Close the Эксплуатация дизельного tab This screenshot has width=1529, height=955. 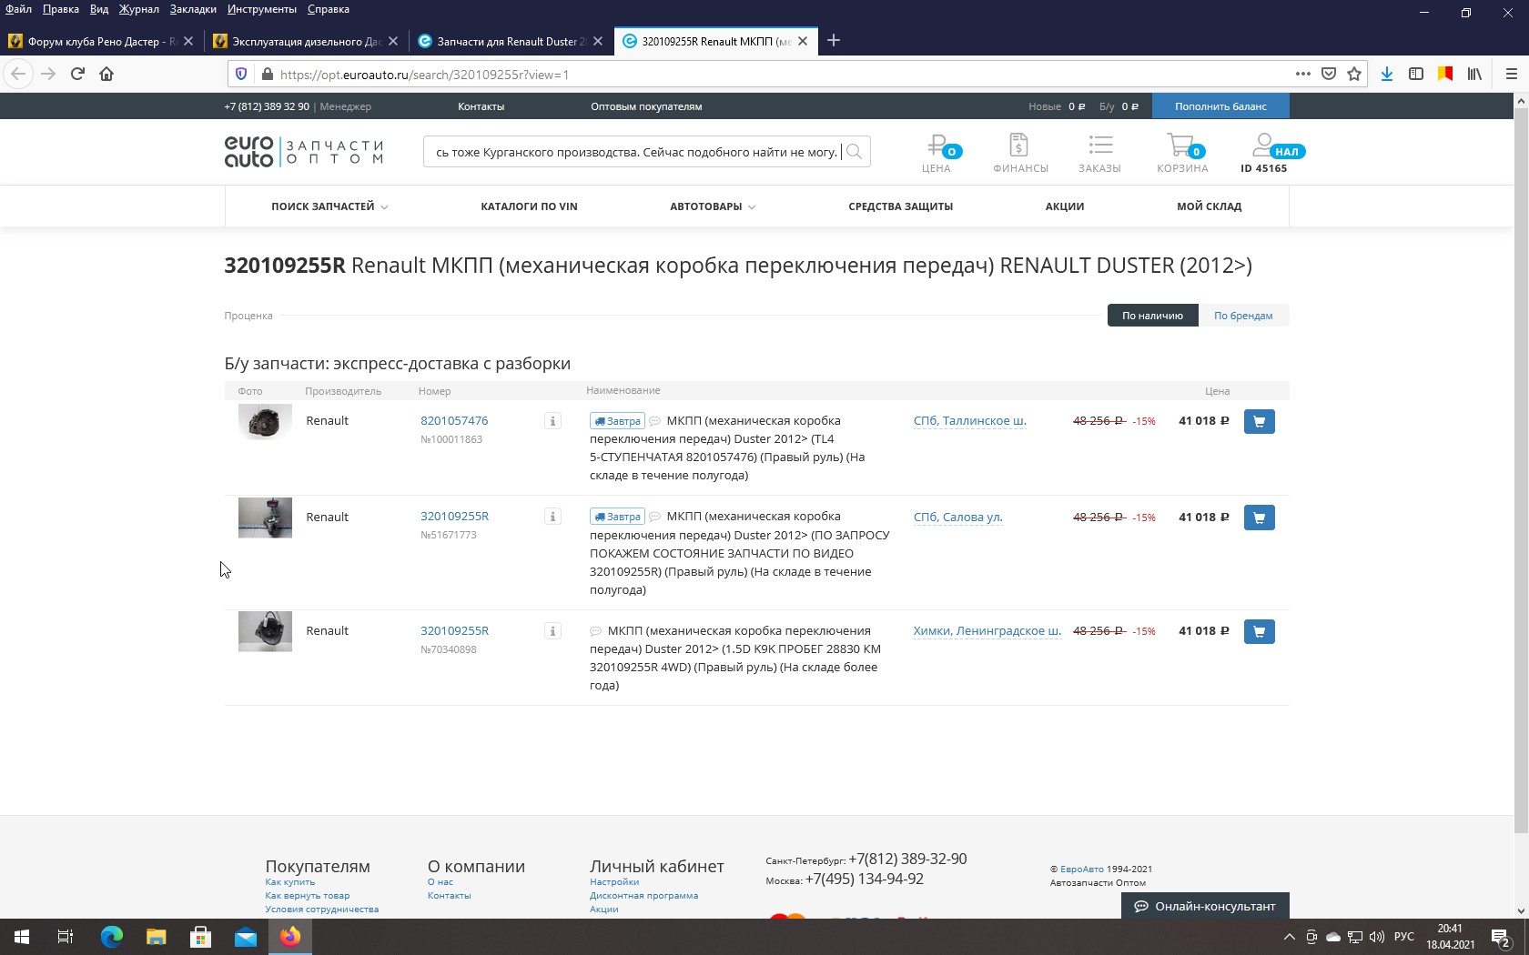[393, 41]
